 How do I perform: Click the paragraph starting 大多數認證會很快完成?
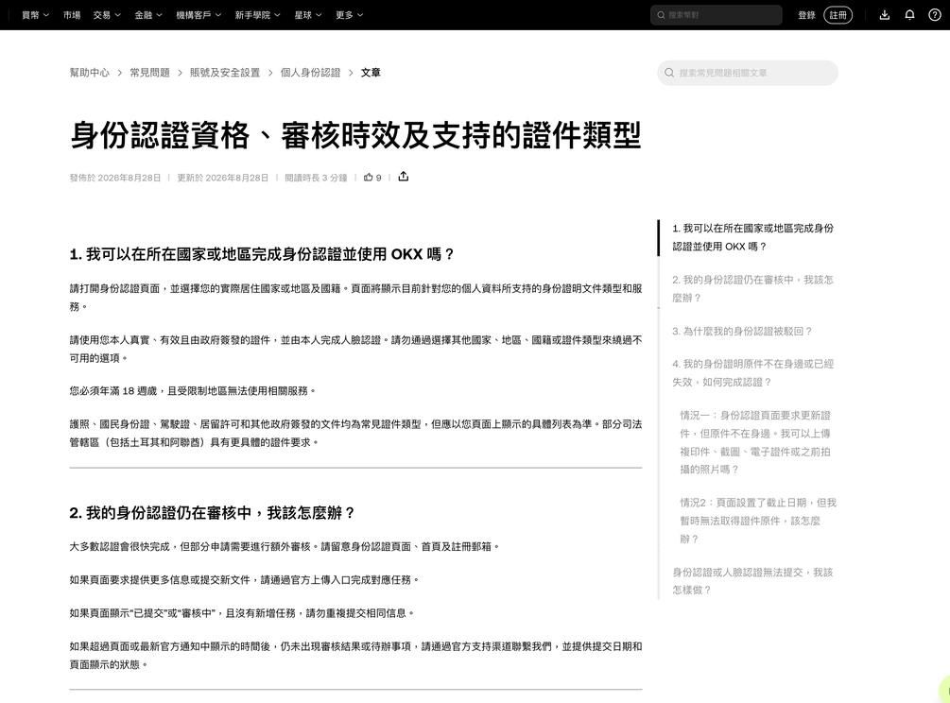pos(285,547)
